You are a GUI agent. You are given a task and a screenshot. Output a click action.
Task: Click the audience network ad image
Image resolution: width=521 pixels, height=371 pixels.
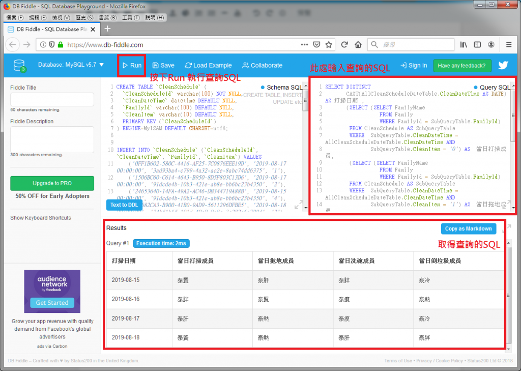coord(52,291)
